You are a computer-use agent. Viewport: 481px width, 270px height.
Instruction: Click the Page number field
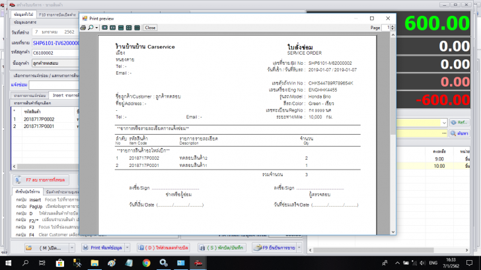(x=386, y=28)
